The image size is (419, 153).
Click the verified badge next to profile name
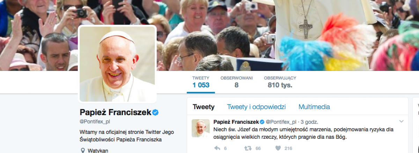click(x=156, y=112)
